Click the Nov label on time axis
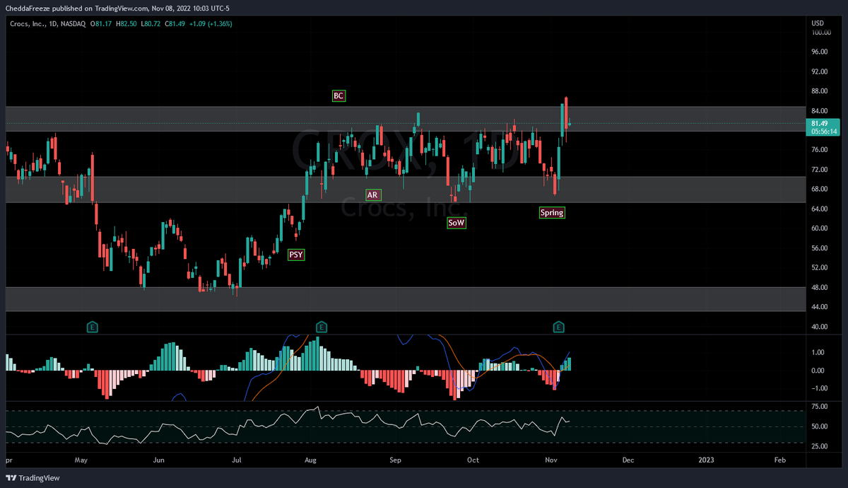Image resolution: width=848 pixels, height=488 pixels. 551,460
